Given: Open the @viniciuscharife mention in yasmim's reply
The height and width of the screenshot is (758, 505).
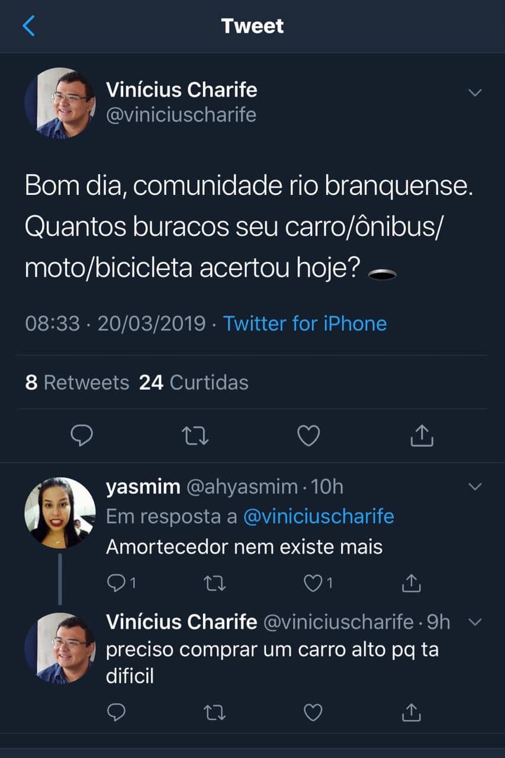Looking at the screenshot, I should (x=319, y=516).
